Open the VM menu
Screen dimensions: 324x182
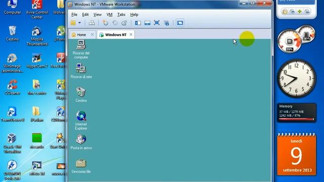[109, 15]
